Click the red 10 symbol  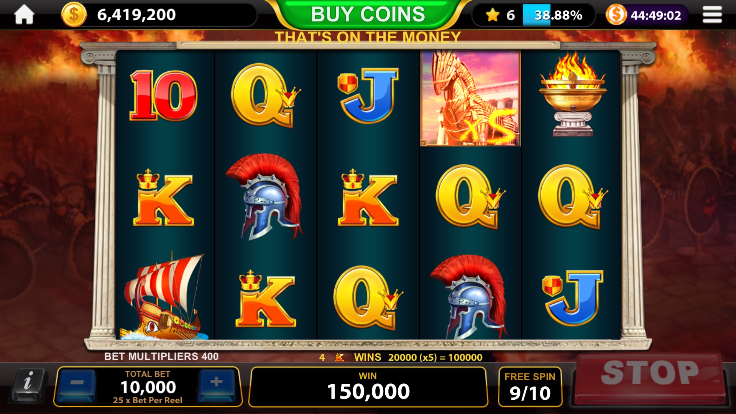coord(163,95)
